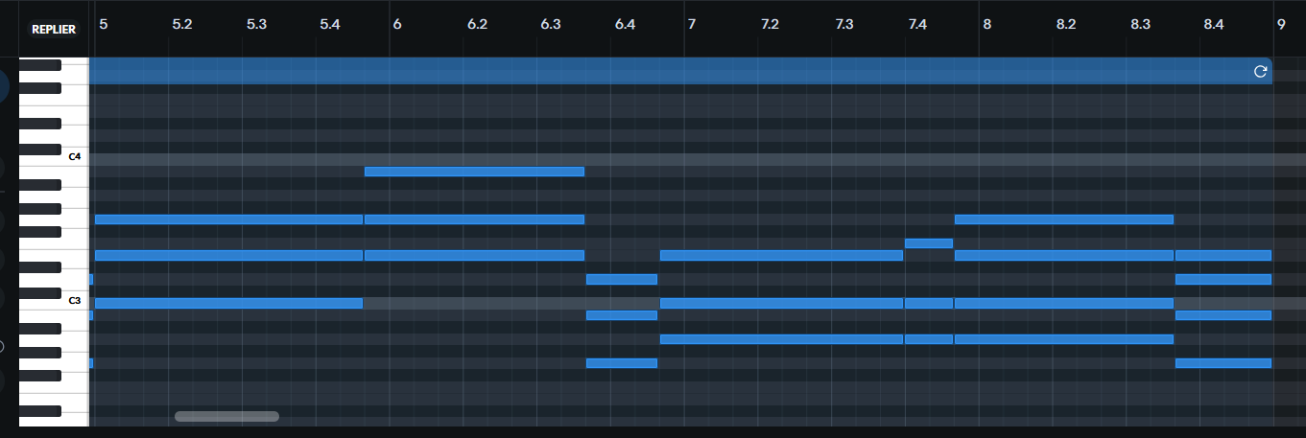The width and height of the screenshot is (1306, 438).
Task: Select the C3 note starting at bar 8
Action: [1064, 303]
